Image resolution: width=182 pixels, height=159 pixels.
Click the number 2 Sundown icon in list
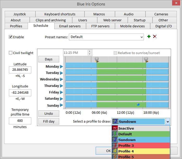click(115, 140)
